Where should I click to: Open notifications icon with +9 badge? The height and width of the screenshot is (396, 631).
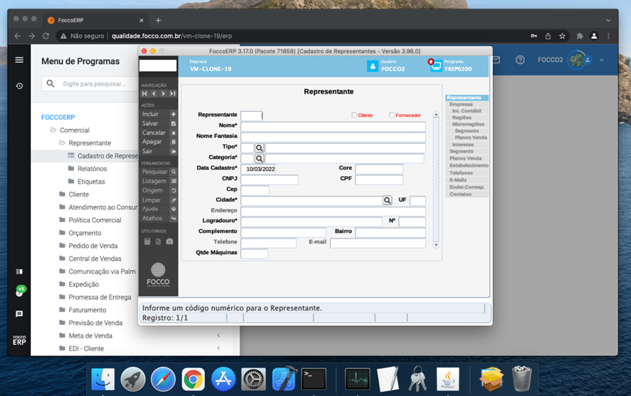pyautogui.click(x=20, y=291)
